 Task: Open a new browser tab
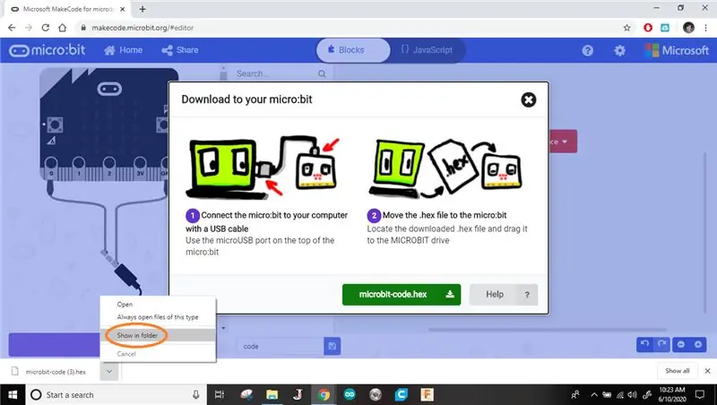[x=143, y=9]
